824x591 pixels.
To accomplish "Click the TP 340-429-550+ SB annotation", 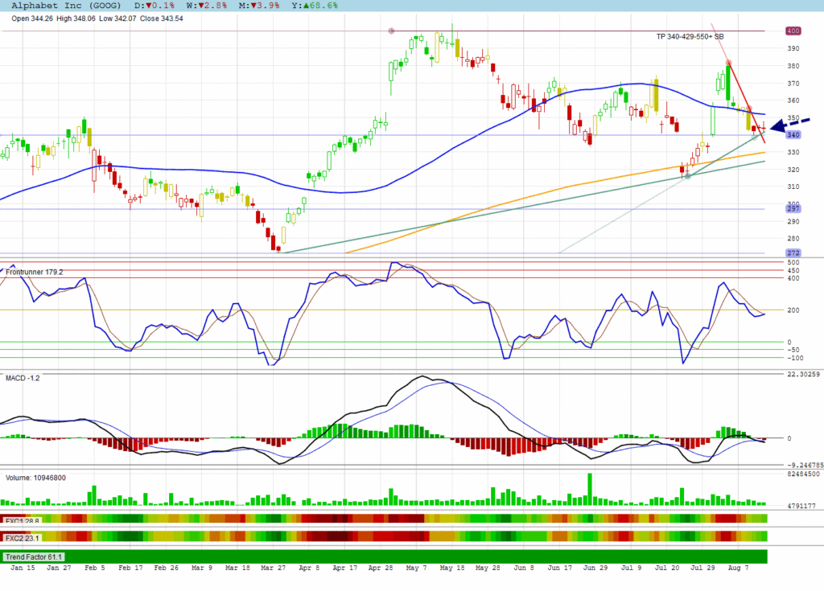I will click(690, 37).
